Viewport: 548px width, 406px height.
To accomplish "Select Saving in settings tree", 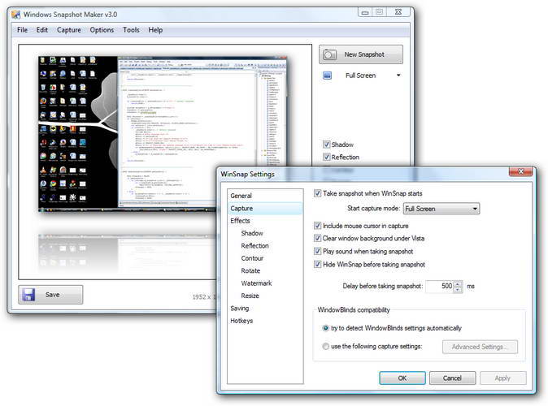I will [239, 309].
